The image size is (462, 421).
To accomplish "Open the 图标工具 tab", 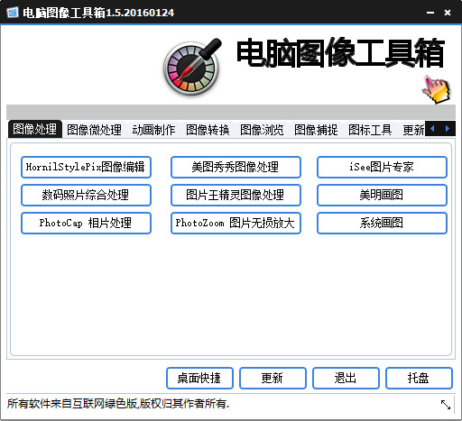I will (x=370, y=130).
